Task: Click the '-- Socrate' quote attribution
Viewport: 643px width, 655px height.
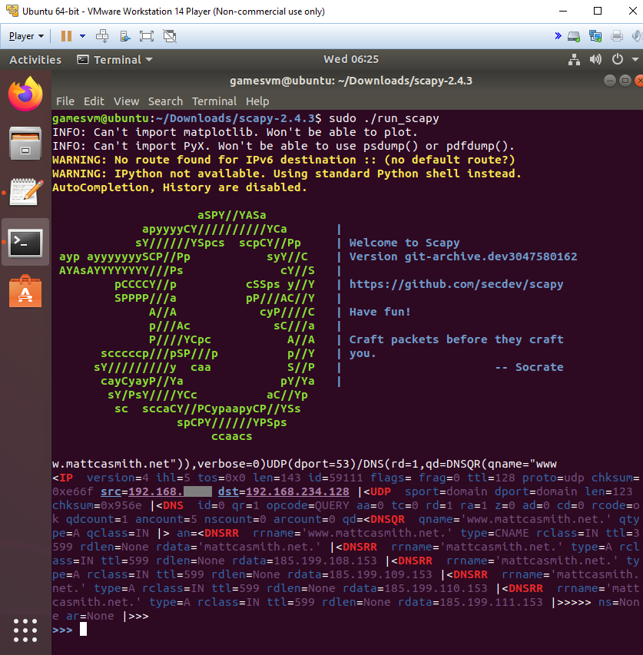Action: click(529, 367)
